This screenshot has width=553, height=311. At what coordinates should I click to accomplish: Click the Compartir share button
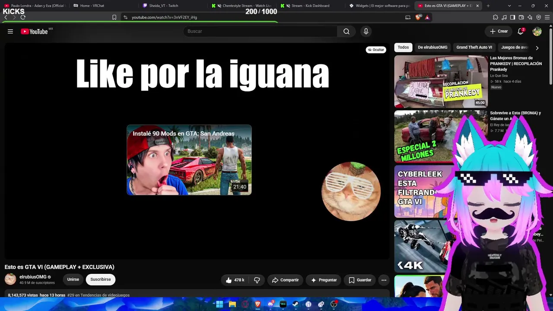[x=285, y=280]
